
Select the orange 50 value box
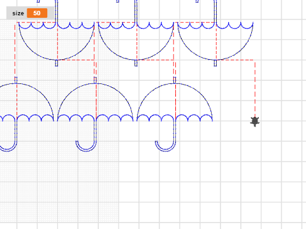click(x=37, y=13)
